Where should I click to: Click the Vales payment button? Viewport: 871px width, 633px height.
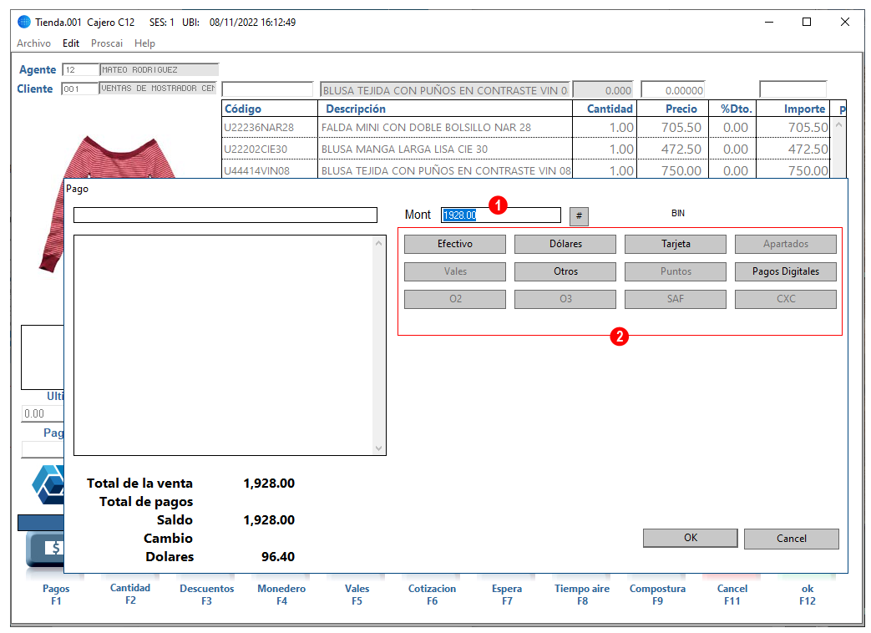pos(455,271)
